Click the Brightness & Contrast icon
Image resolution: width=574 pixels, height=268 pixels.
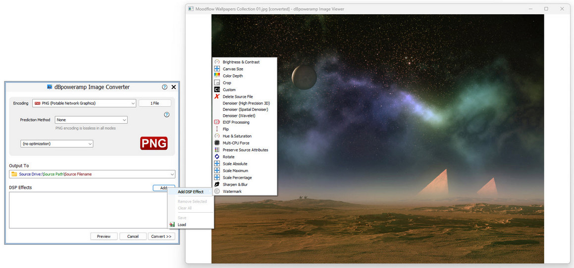coord(217,62)
